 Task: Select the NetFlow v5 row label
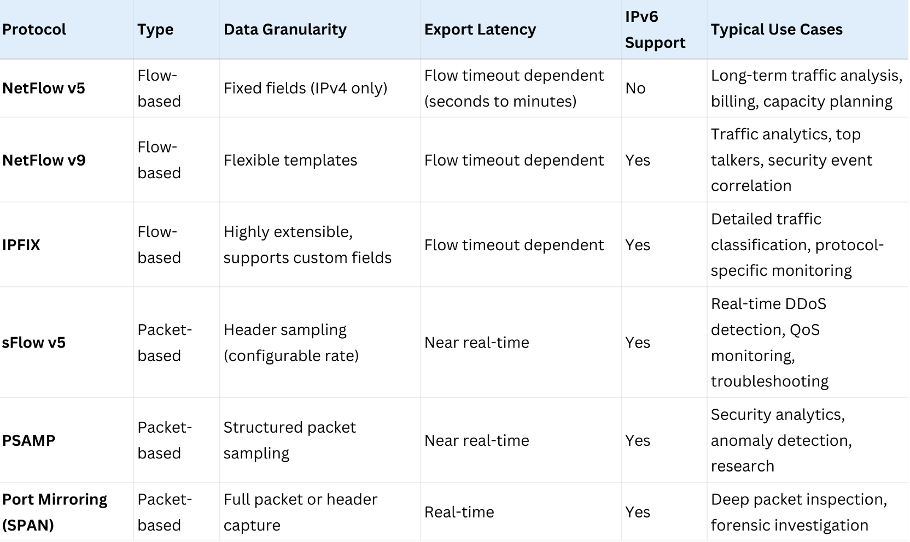(44, 89)
